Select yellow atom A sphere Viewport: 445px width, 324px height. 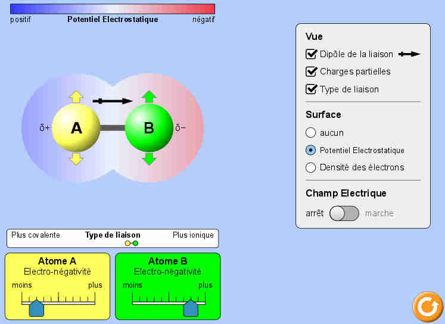(76, 128)
